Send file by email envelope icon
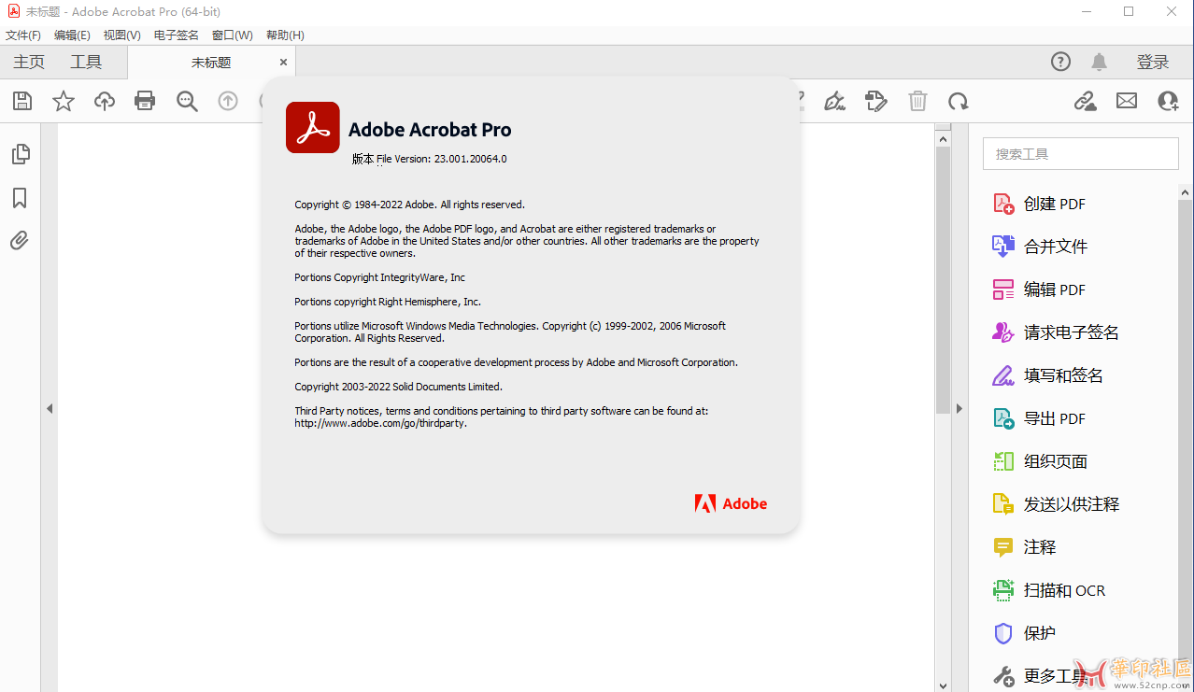Screen dimensions: 1194x692 (1127, 101)
